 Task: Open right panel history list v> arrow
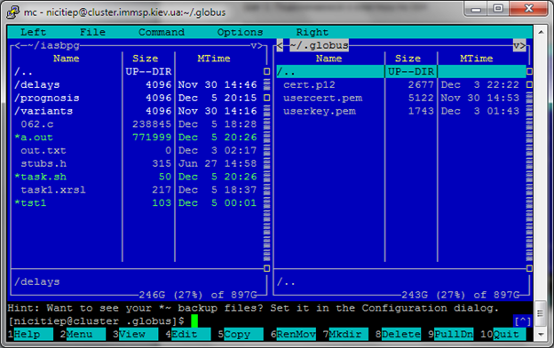[x=519, y=45]
